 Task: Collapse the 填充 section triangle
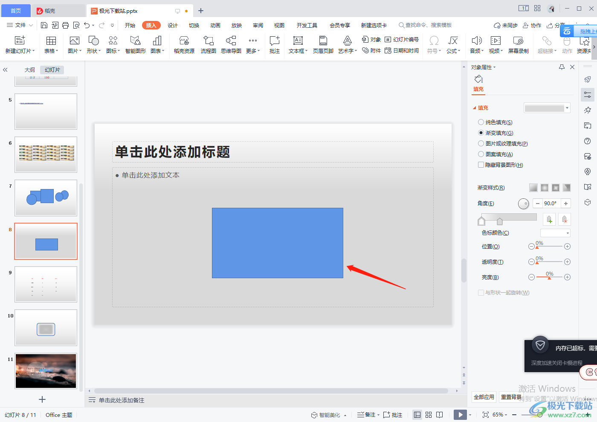(x=475, y=108)
